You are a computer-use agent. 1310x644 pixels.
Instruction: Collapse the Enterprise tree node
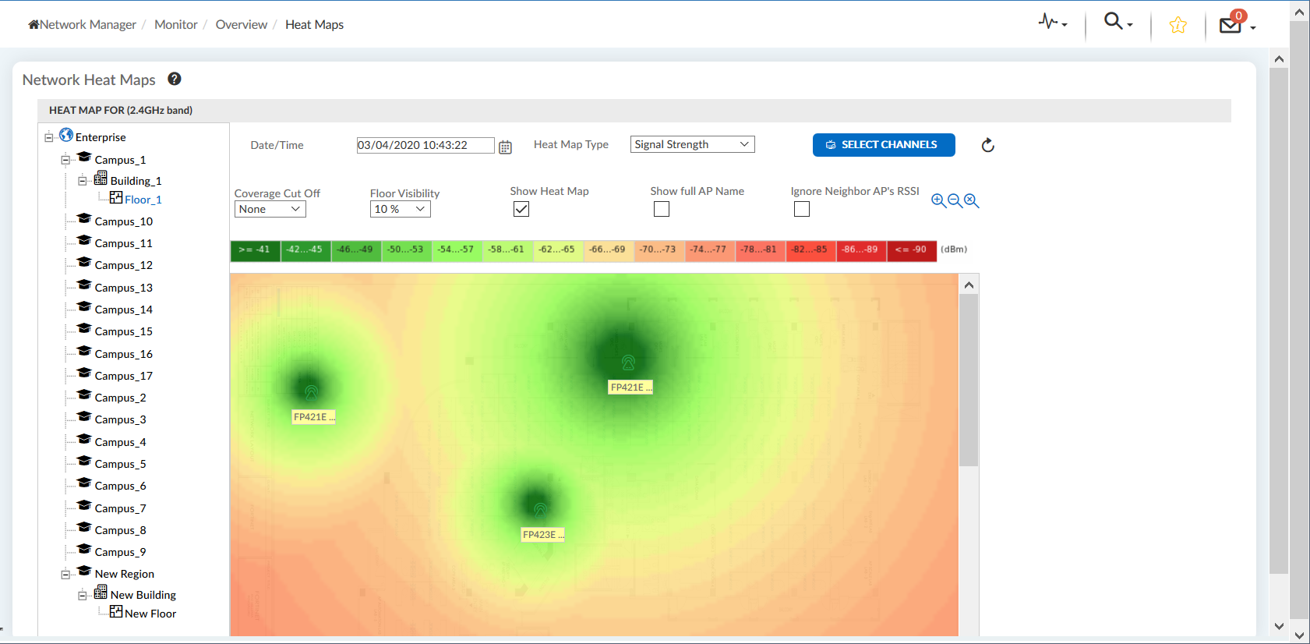[49, 137]
